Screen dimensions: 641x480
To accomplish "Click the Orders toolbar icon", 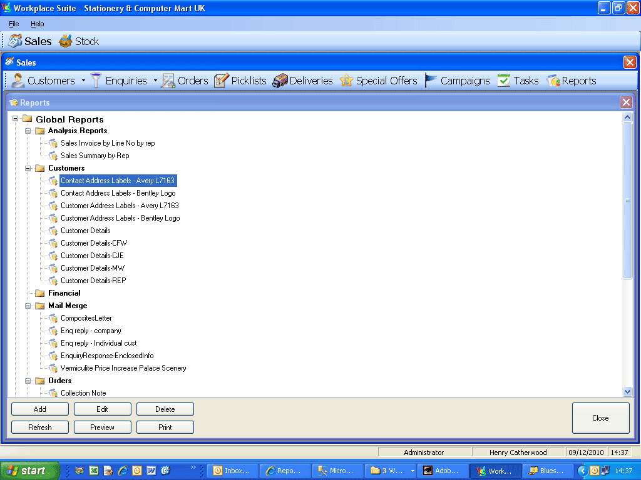I will point(168,81).
